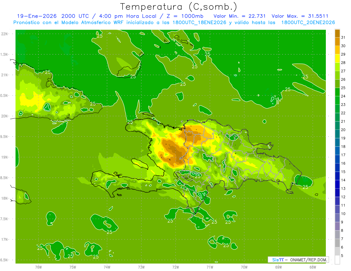This screenshot has width=351, height=271.
Task: Click the "19N" latitude axis label
Action: pos(4,157)
